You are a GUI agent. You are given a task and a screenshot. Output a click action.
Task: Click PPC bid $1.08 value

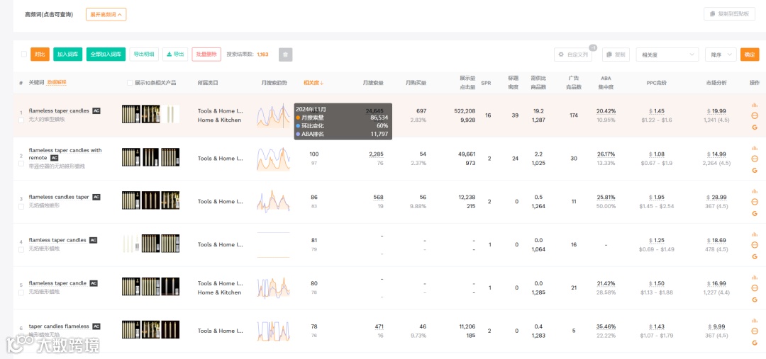pyautogui.click(x=658, y=154)
